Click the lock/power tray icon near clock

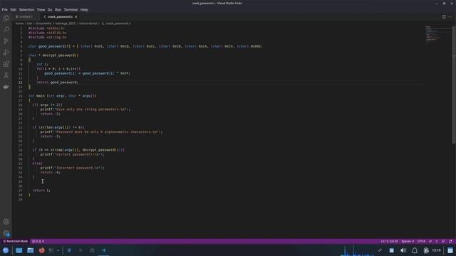(x=426, y=250)
